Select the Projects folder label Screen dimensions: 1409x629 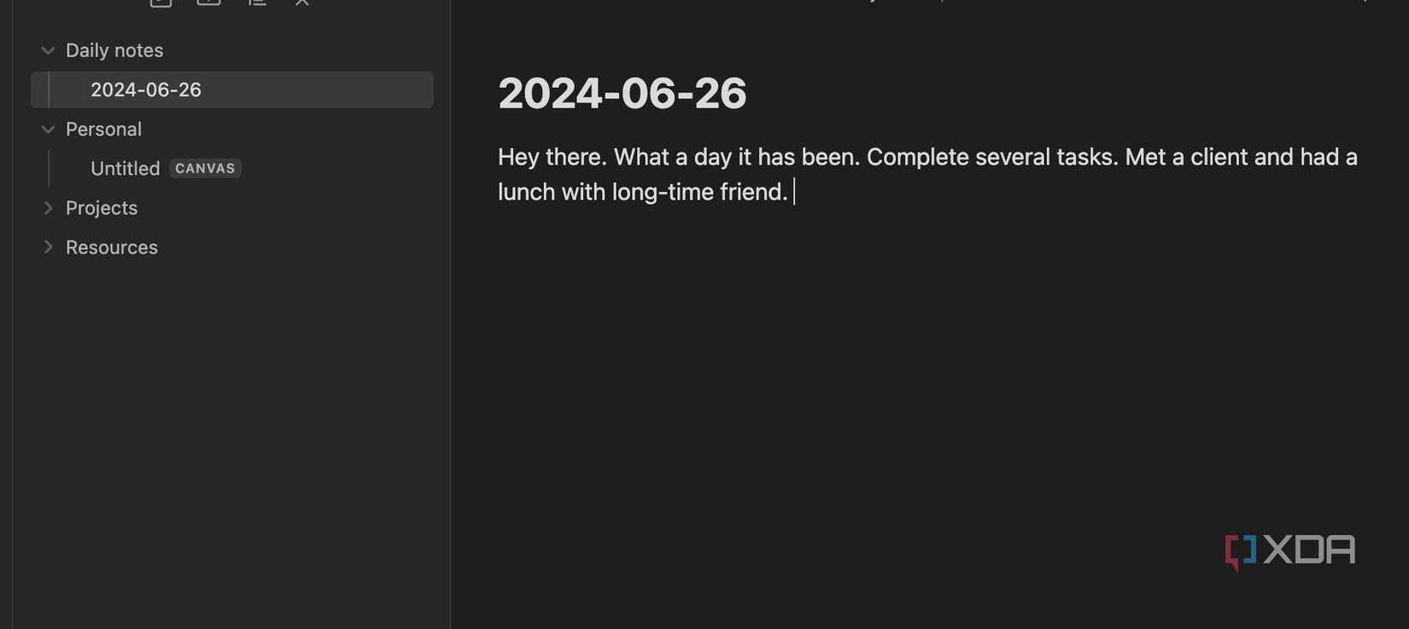tap(102, 208)
